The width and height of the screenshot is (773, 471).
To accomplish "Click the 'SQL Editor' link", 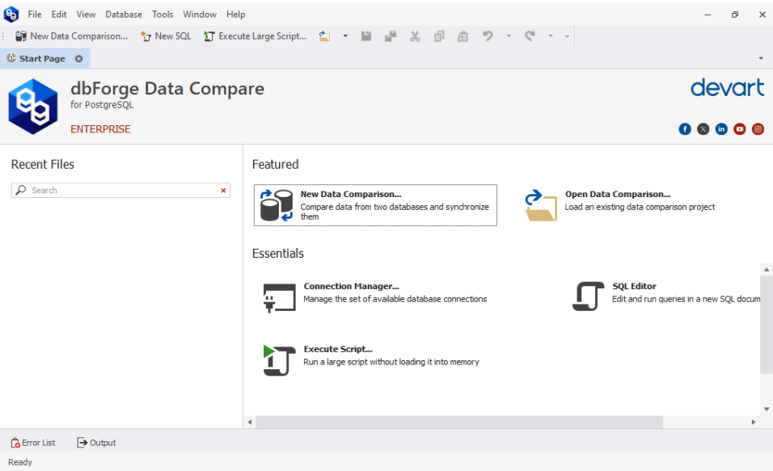I will (634, 286).
